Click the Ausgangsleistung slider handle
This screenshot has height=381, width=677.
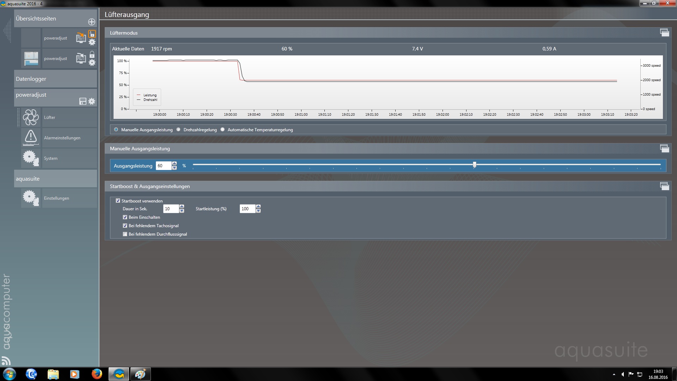click(475, 165)
